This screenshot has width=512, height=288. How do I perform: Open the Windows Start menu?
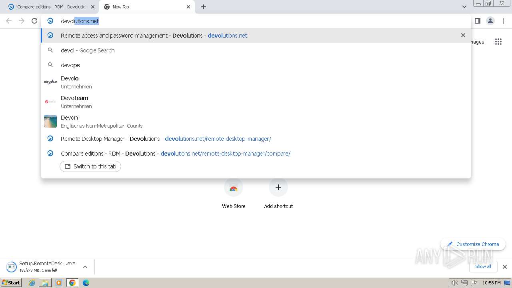point(11,282)
